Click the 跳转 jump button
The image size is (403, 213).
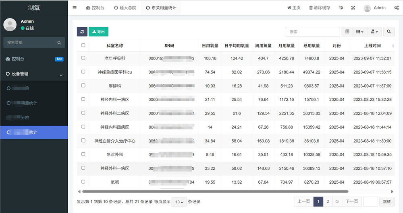click(387, 202)
